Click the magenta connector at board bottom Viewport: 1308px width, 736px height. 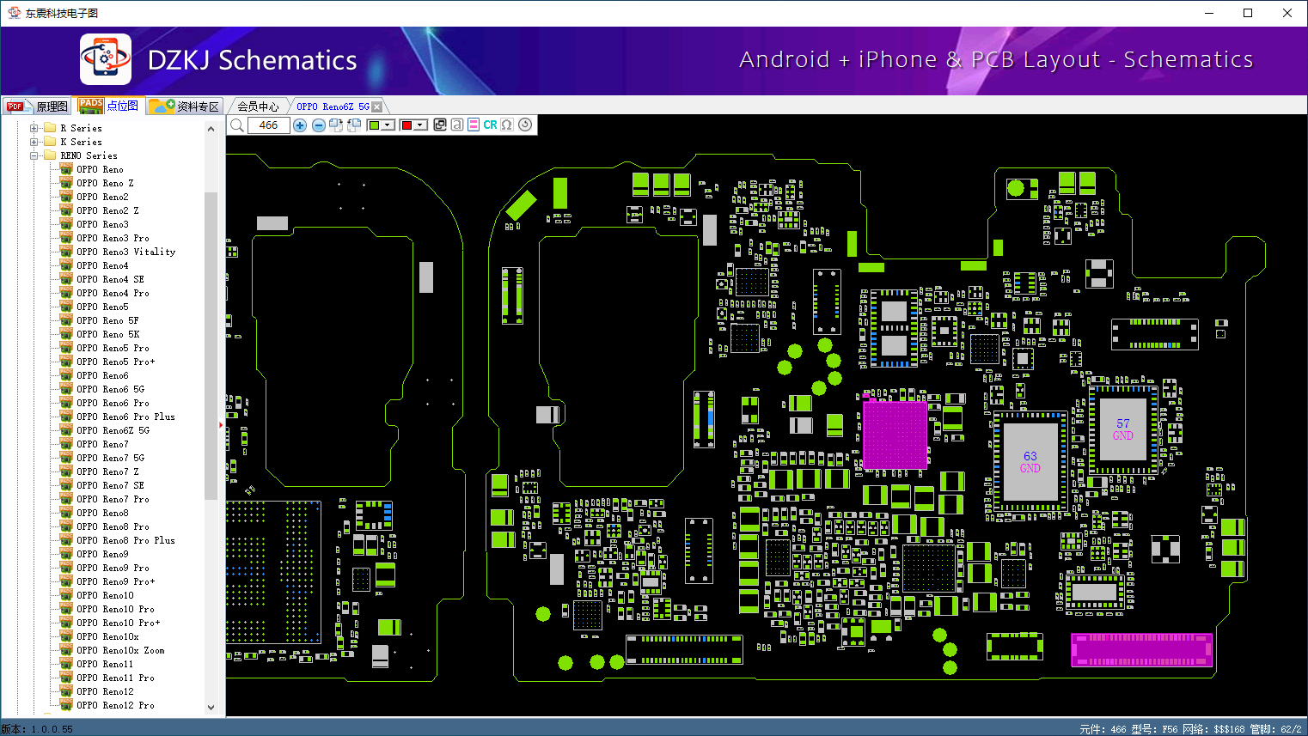1141,650
